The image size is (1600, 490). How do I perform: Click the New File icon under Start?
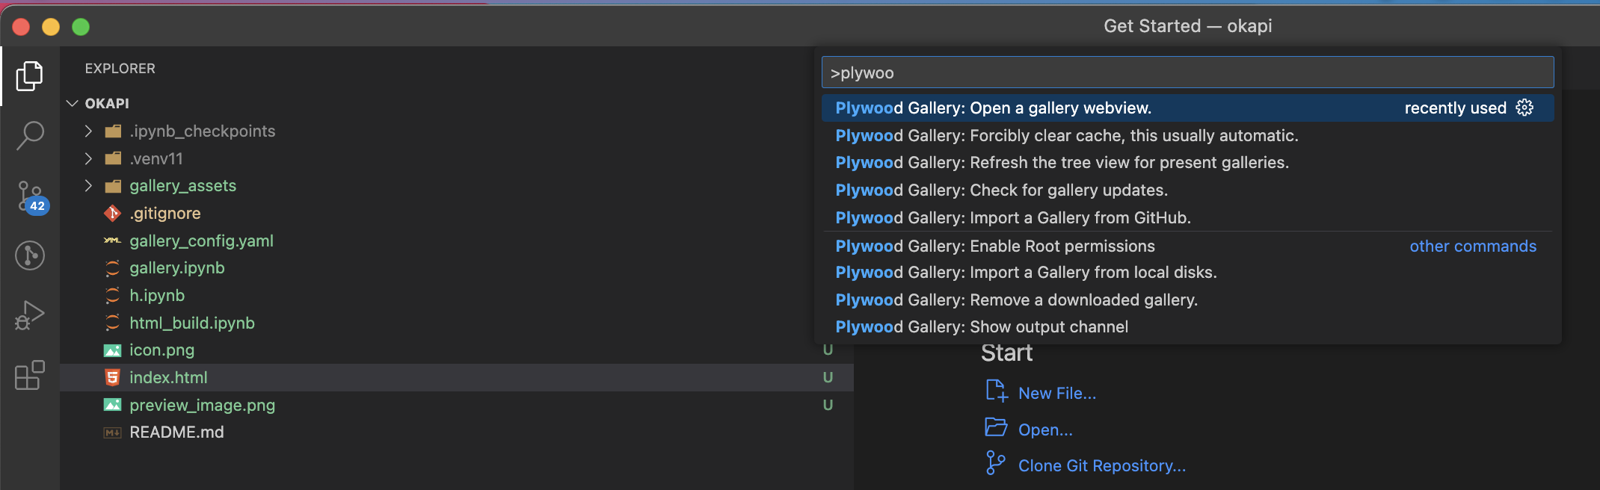pyautogui.click(x=996, y=391)
